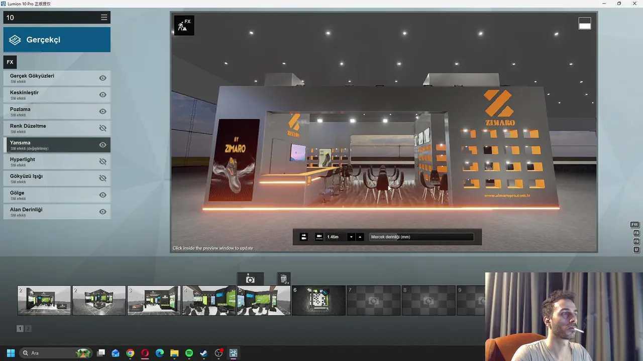
Task: Edit the 1.46m camera height field
Action: click(x=336, y=237)
